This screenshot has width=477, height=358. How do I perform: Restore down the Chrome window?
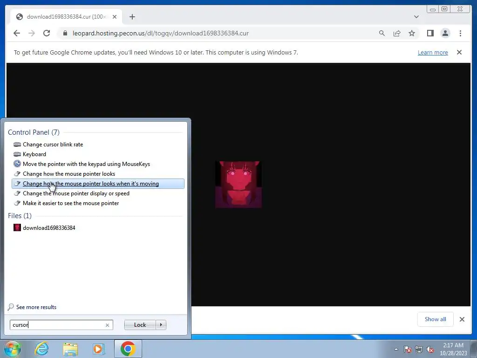click(444, 9)
